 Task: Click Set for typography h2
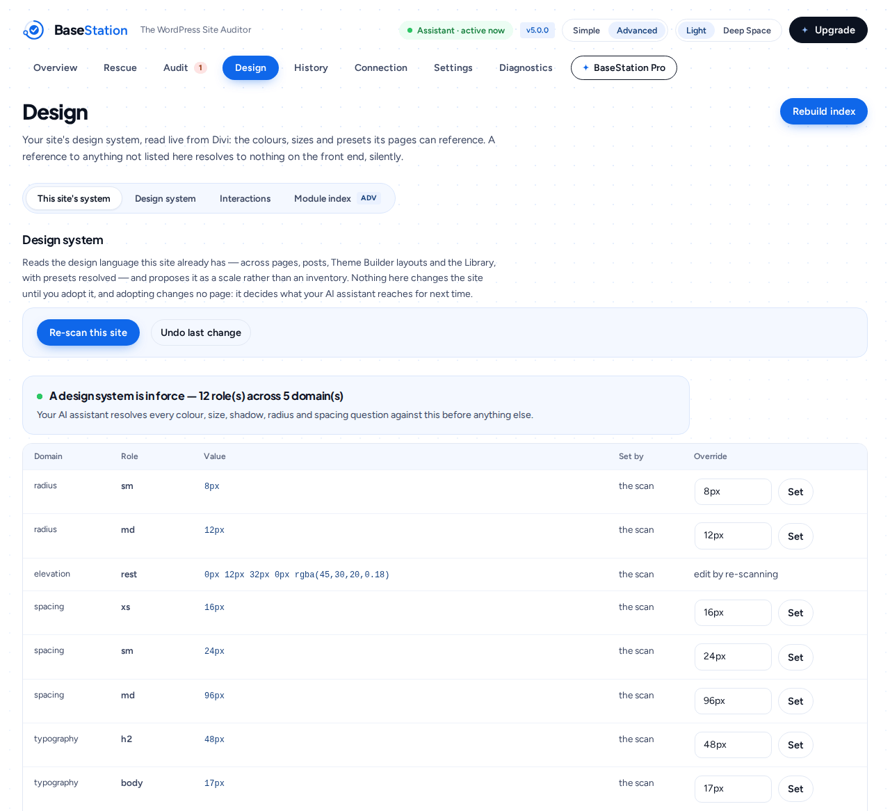795,745
